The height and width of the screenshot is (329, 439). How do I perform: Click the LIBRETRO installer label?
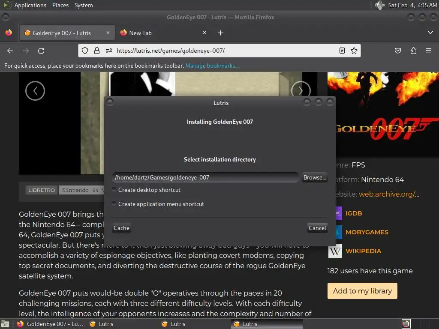[x=42, y=190]
